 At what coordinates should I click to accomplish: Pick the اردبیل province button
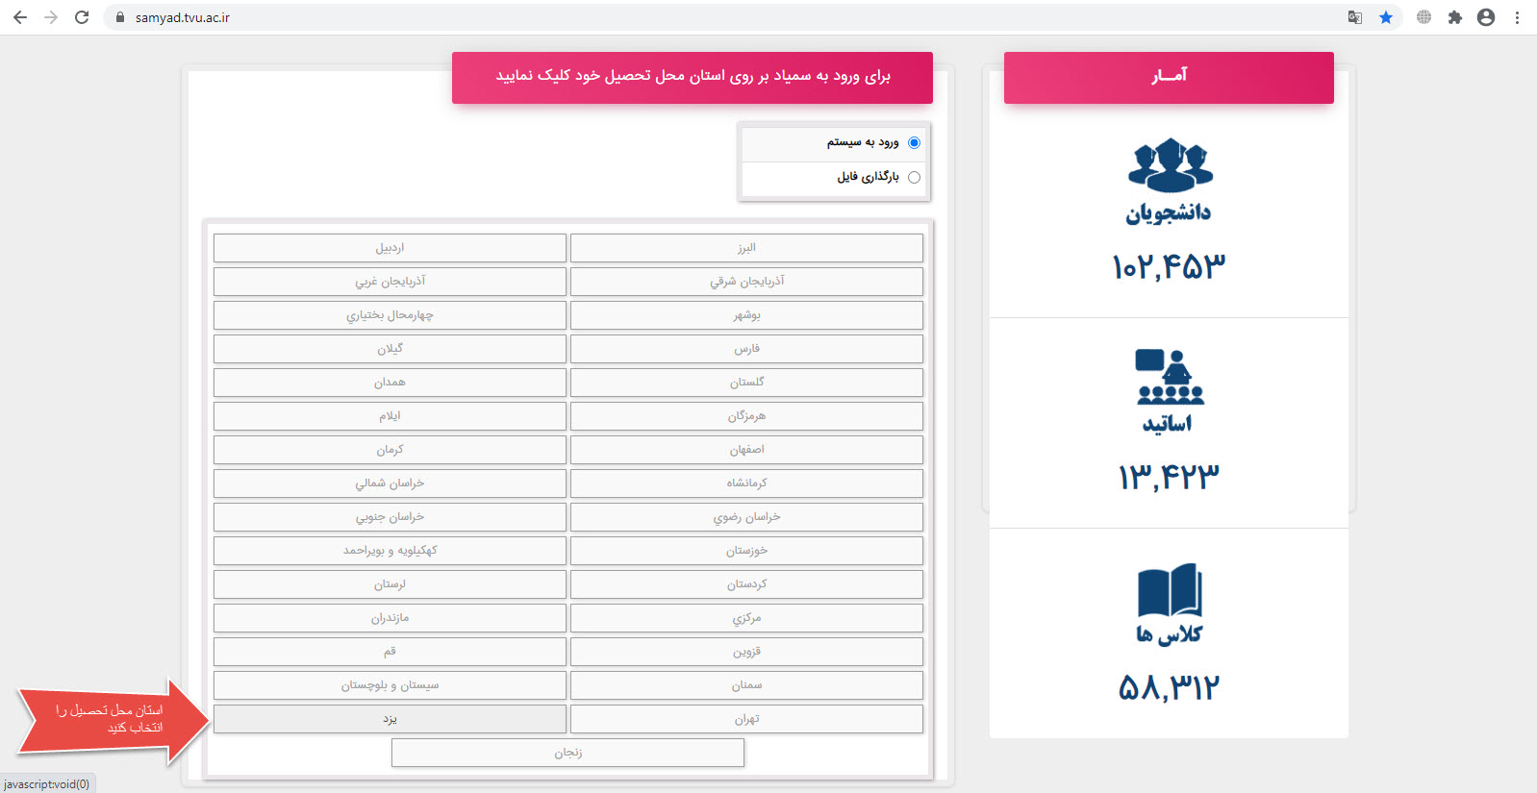pos(390,248)
